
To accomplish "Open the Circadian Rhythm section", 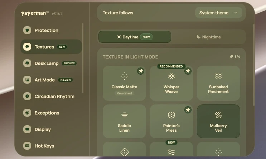I will coord(51,96).
